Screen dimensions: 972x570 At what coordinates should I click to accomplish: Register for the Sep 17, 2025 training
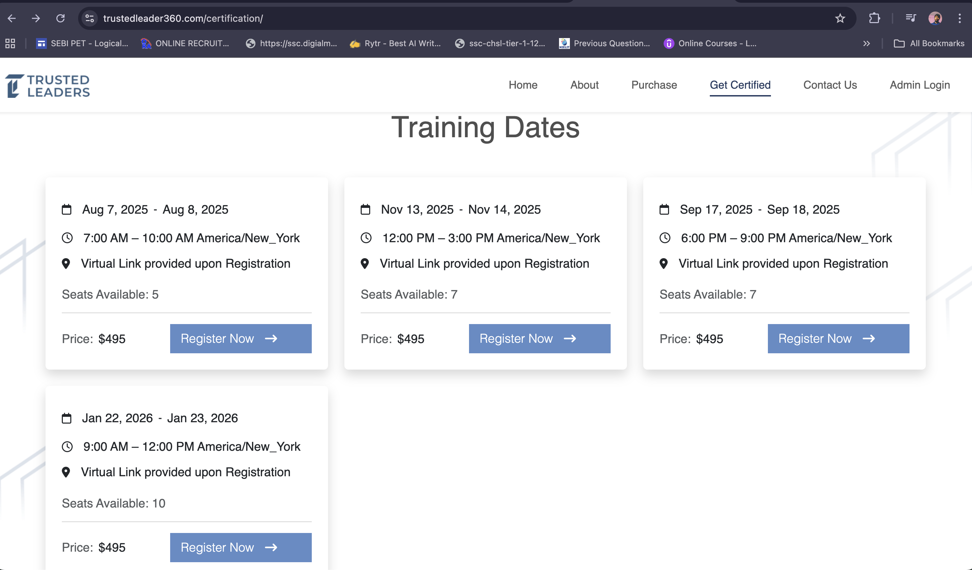pos(838,338)
